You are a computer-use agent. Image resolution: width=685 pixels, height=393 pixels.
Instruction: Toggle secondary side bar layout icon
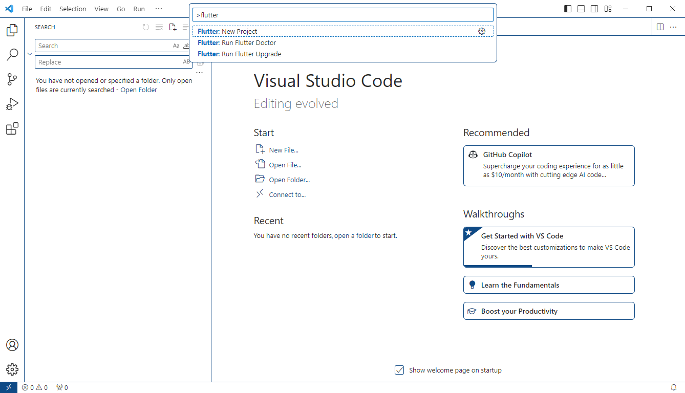[594, 9]
